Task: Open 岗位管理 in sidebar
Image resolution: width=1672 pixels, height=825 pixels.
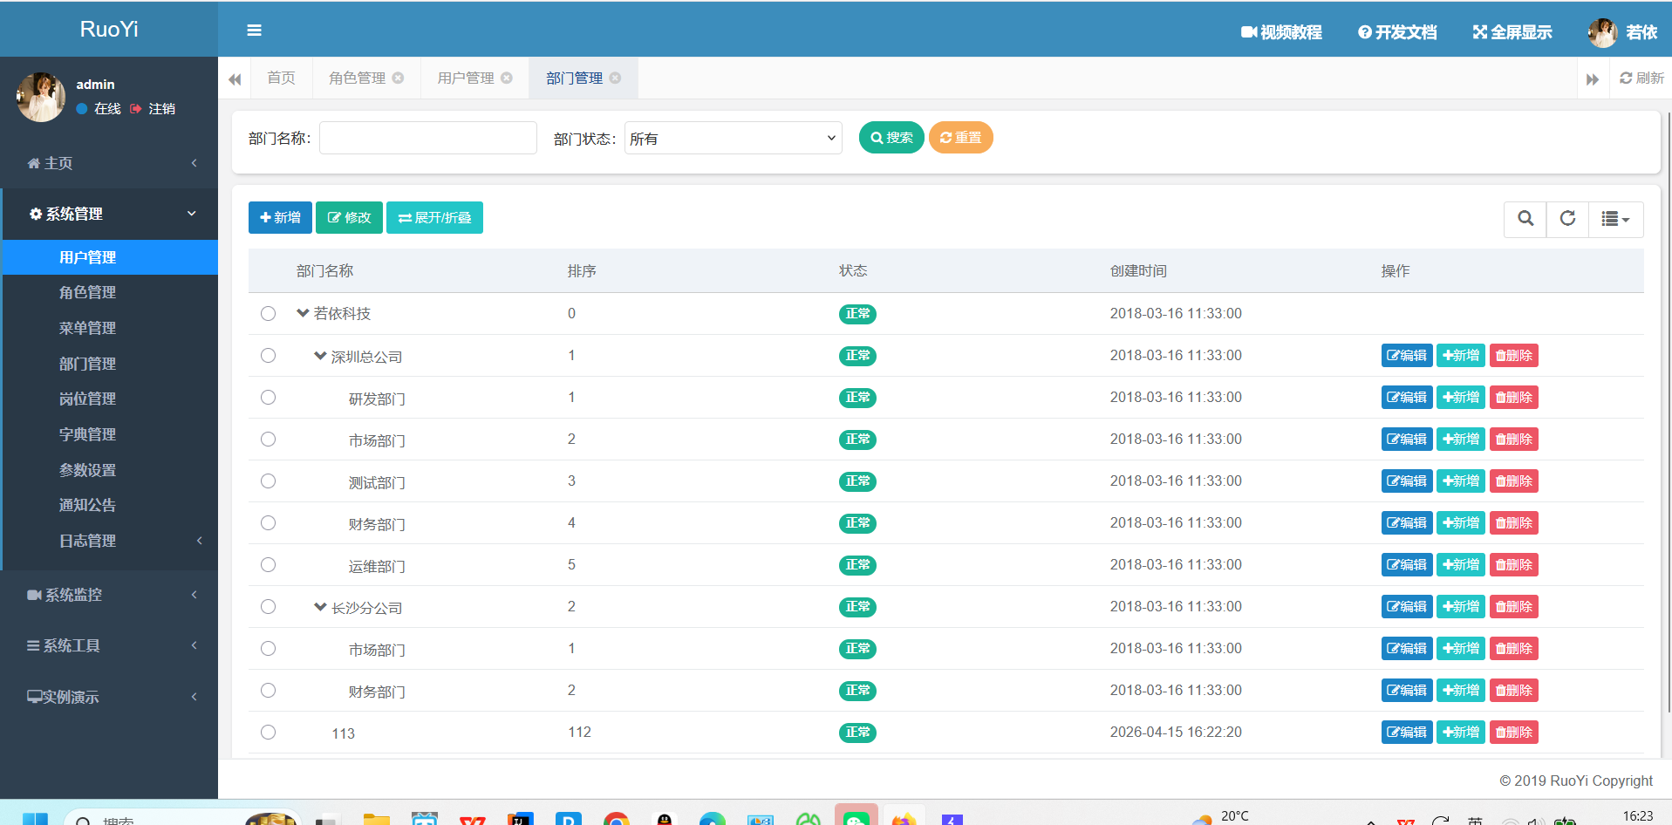Action: [x=110, y=399]
